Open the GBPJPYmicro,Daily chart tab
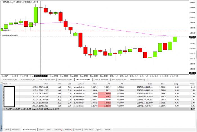 pyautogui.click(x=137, y=80)
